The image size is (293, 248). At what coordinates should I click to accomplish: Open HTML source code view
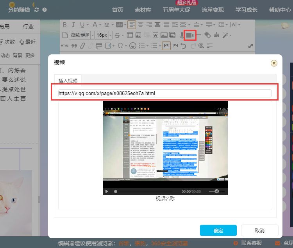pos(65,46)
